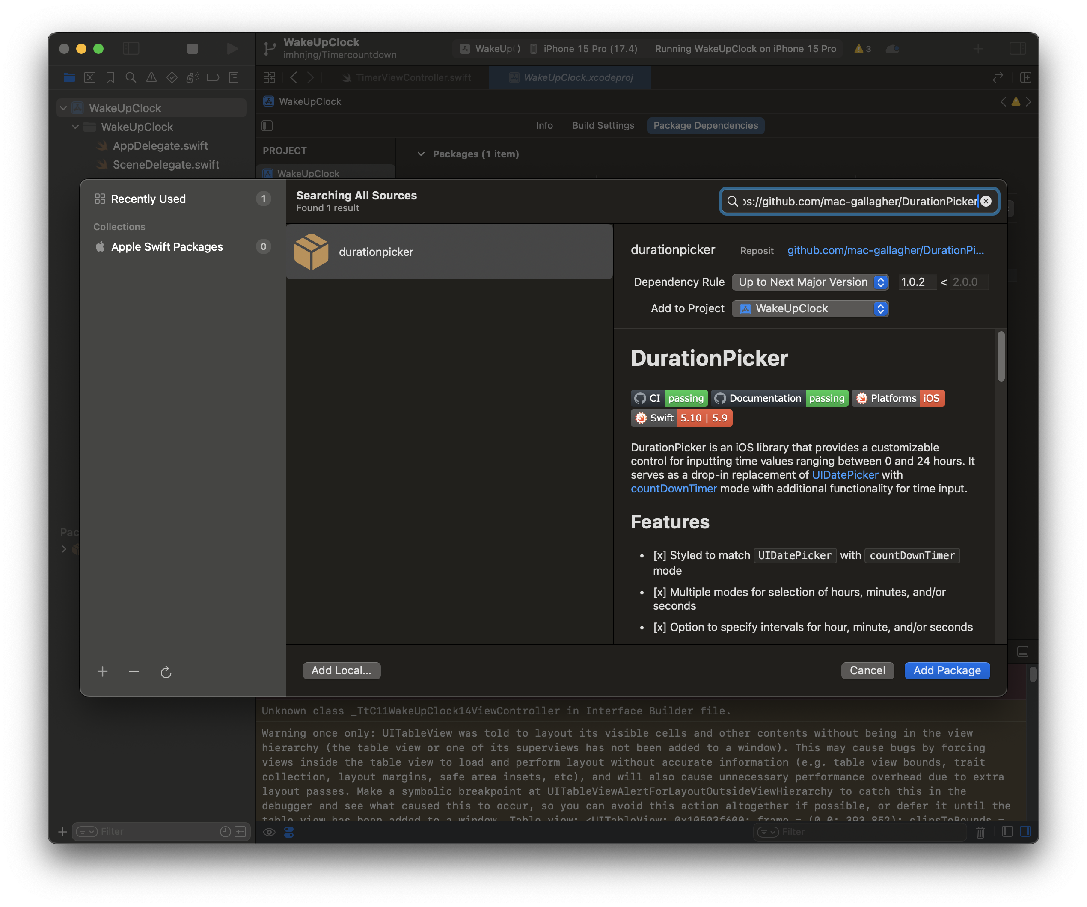Viewport: 1087px width, 907px height.
Task: Toggle the console eye visibility icon
Action: [x=269, y=832]
